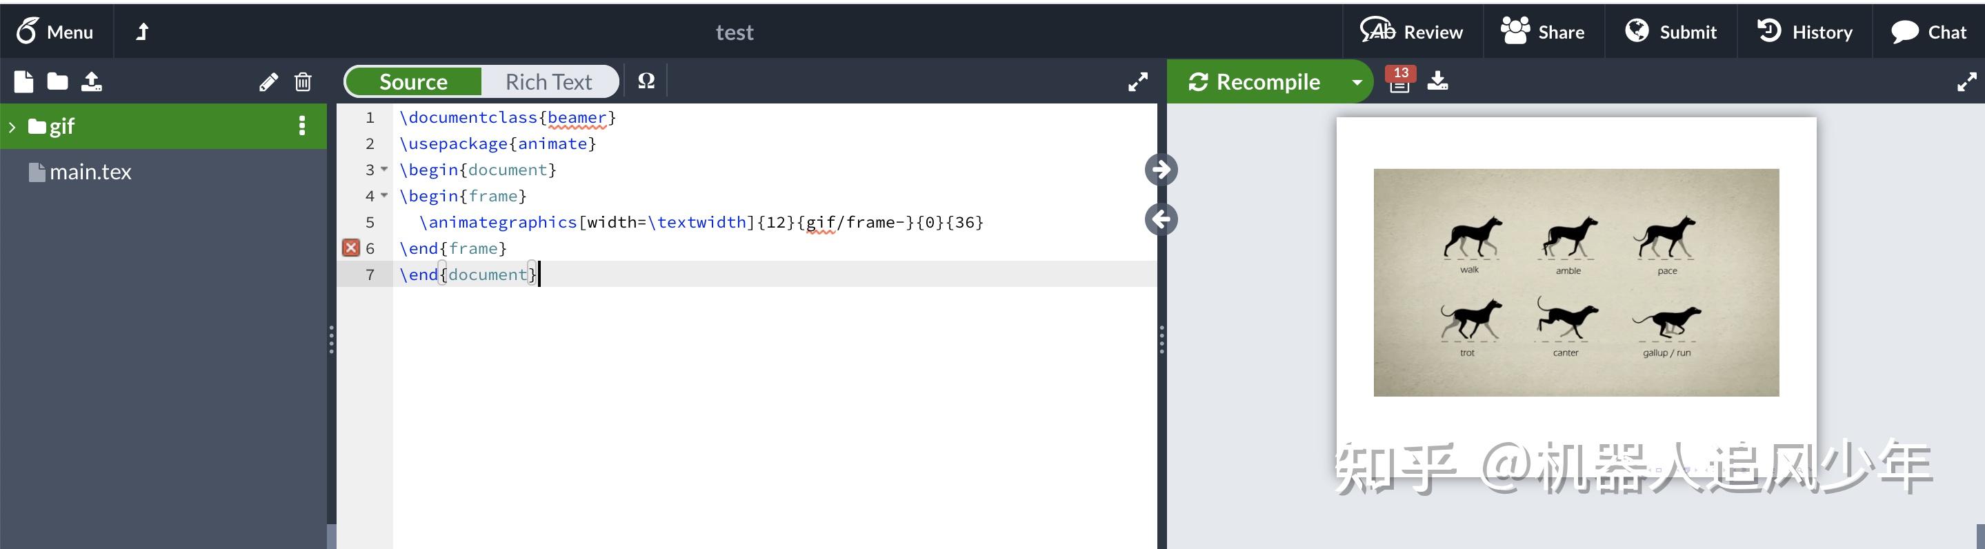Click the rename pencil icon
Image resolution: width=1985 pixels, height=549 pixels.
pyautogui.click(x=268, y=82)
